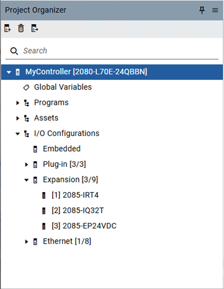Expand the Programs node
Viewport: 224px width, 289px height.
pos(18,103)
